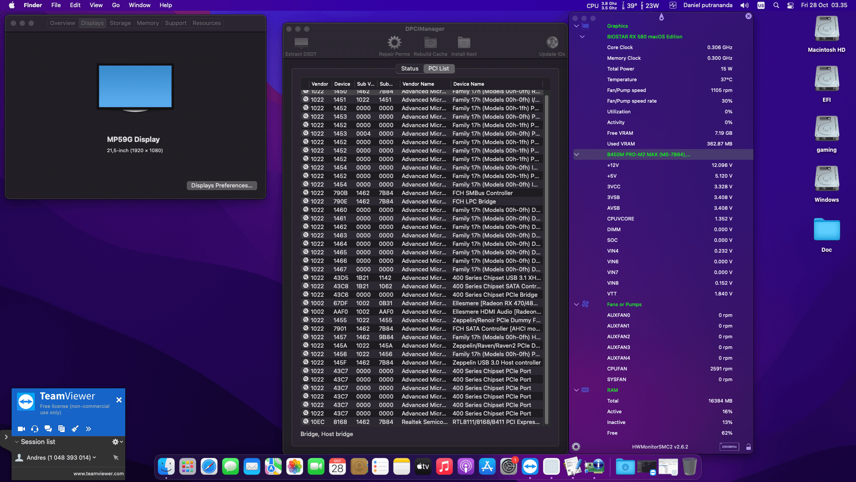
Task: Open the Andres participant dropdown
Action: tap(94, 457)
